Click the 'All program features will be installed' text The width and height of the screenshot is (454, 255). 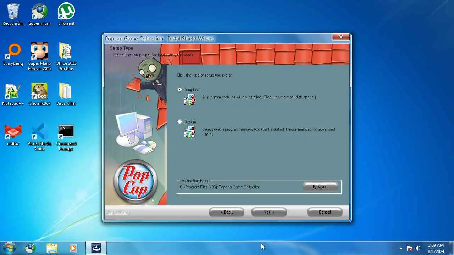point(259,97)
